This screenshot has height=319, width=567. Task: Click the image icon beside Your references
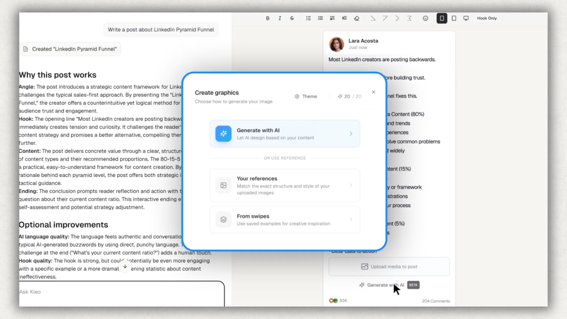(x=223, y=185)
